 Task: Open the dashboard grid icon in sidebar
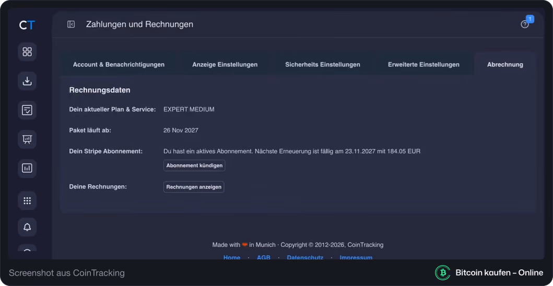(27, 52)
